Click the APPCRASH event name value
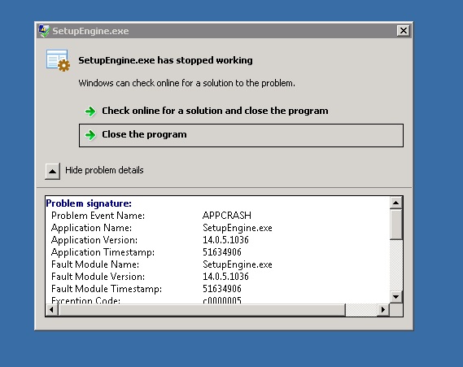The image size is (463, 367). tap(227, 216)
